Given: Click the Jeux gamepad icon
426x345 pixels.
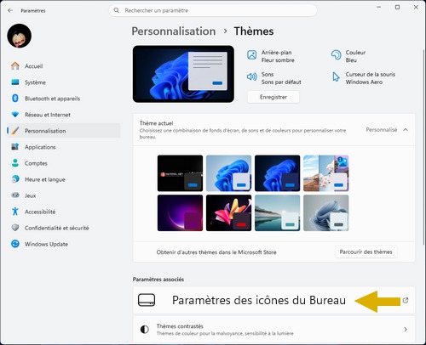Looking at the screenshot, I should [x=15, y=195].
